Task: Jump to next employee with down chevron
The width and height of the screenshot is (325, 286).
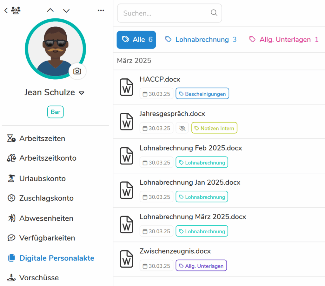Action: pos(66,10)
